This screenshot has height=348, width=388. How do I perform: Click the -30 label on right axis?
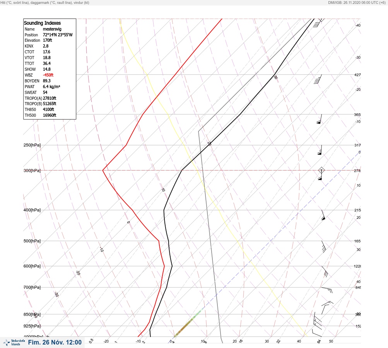pyautogui.click(x=358, y=57)
